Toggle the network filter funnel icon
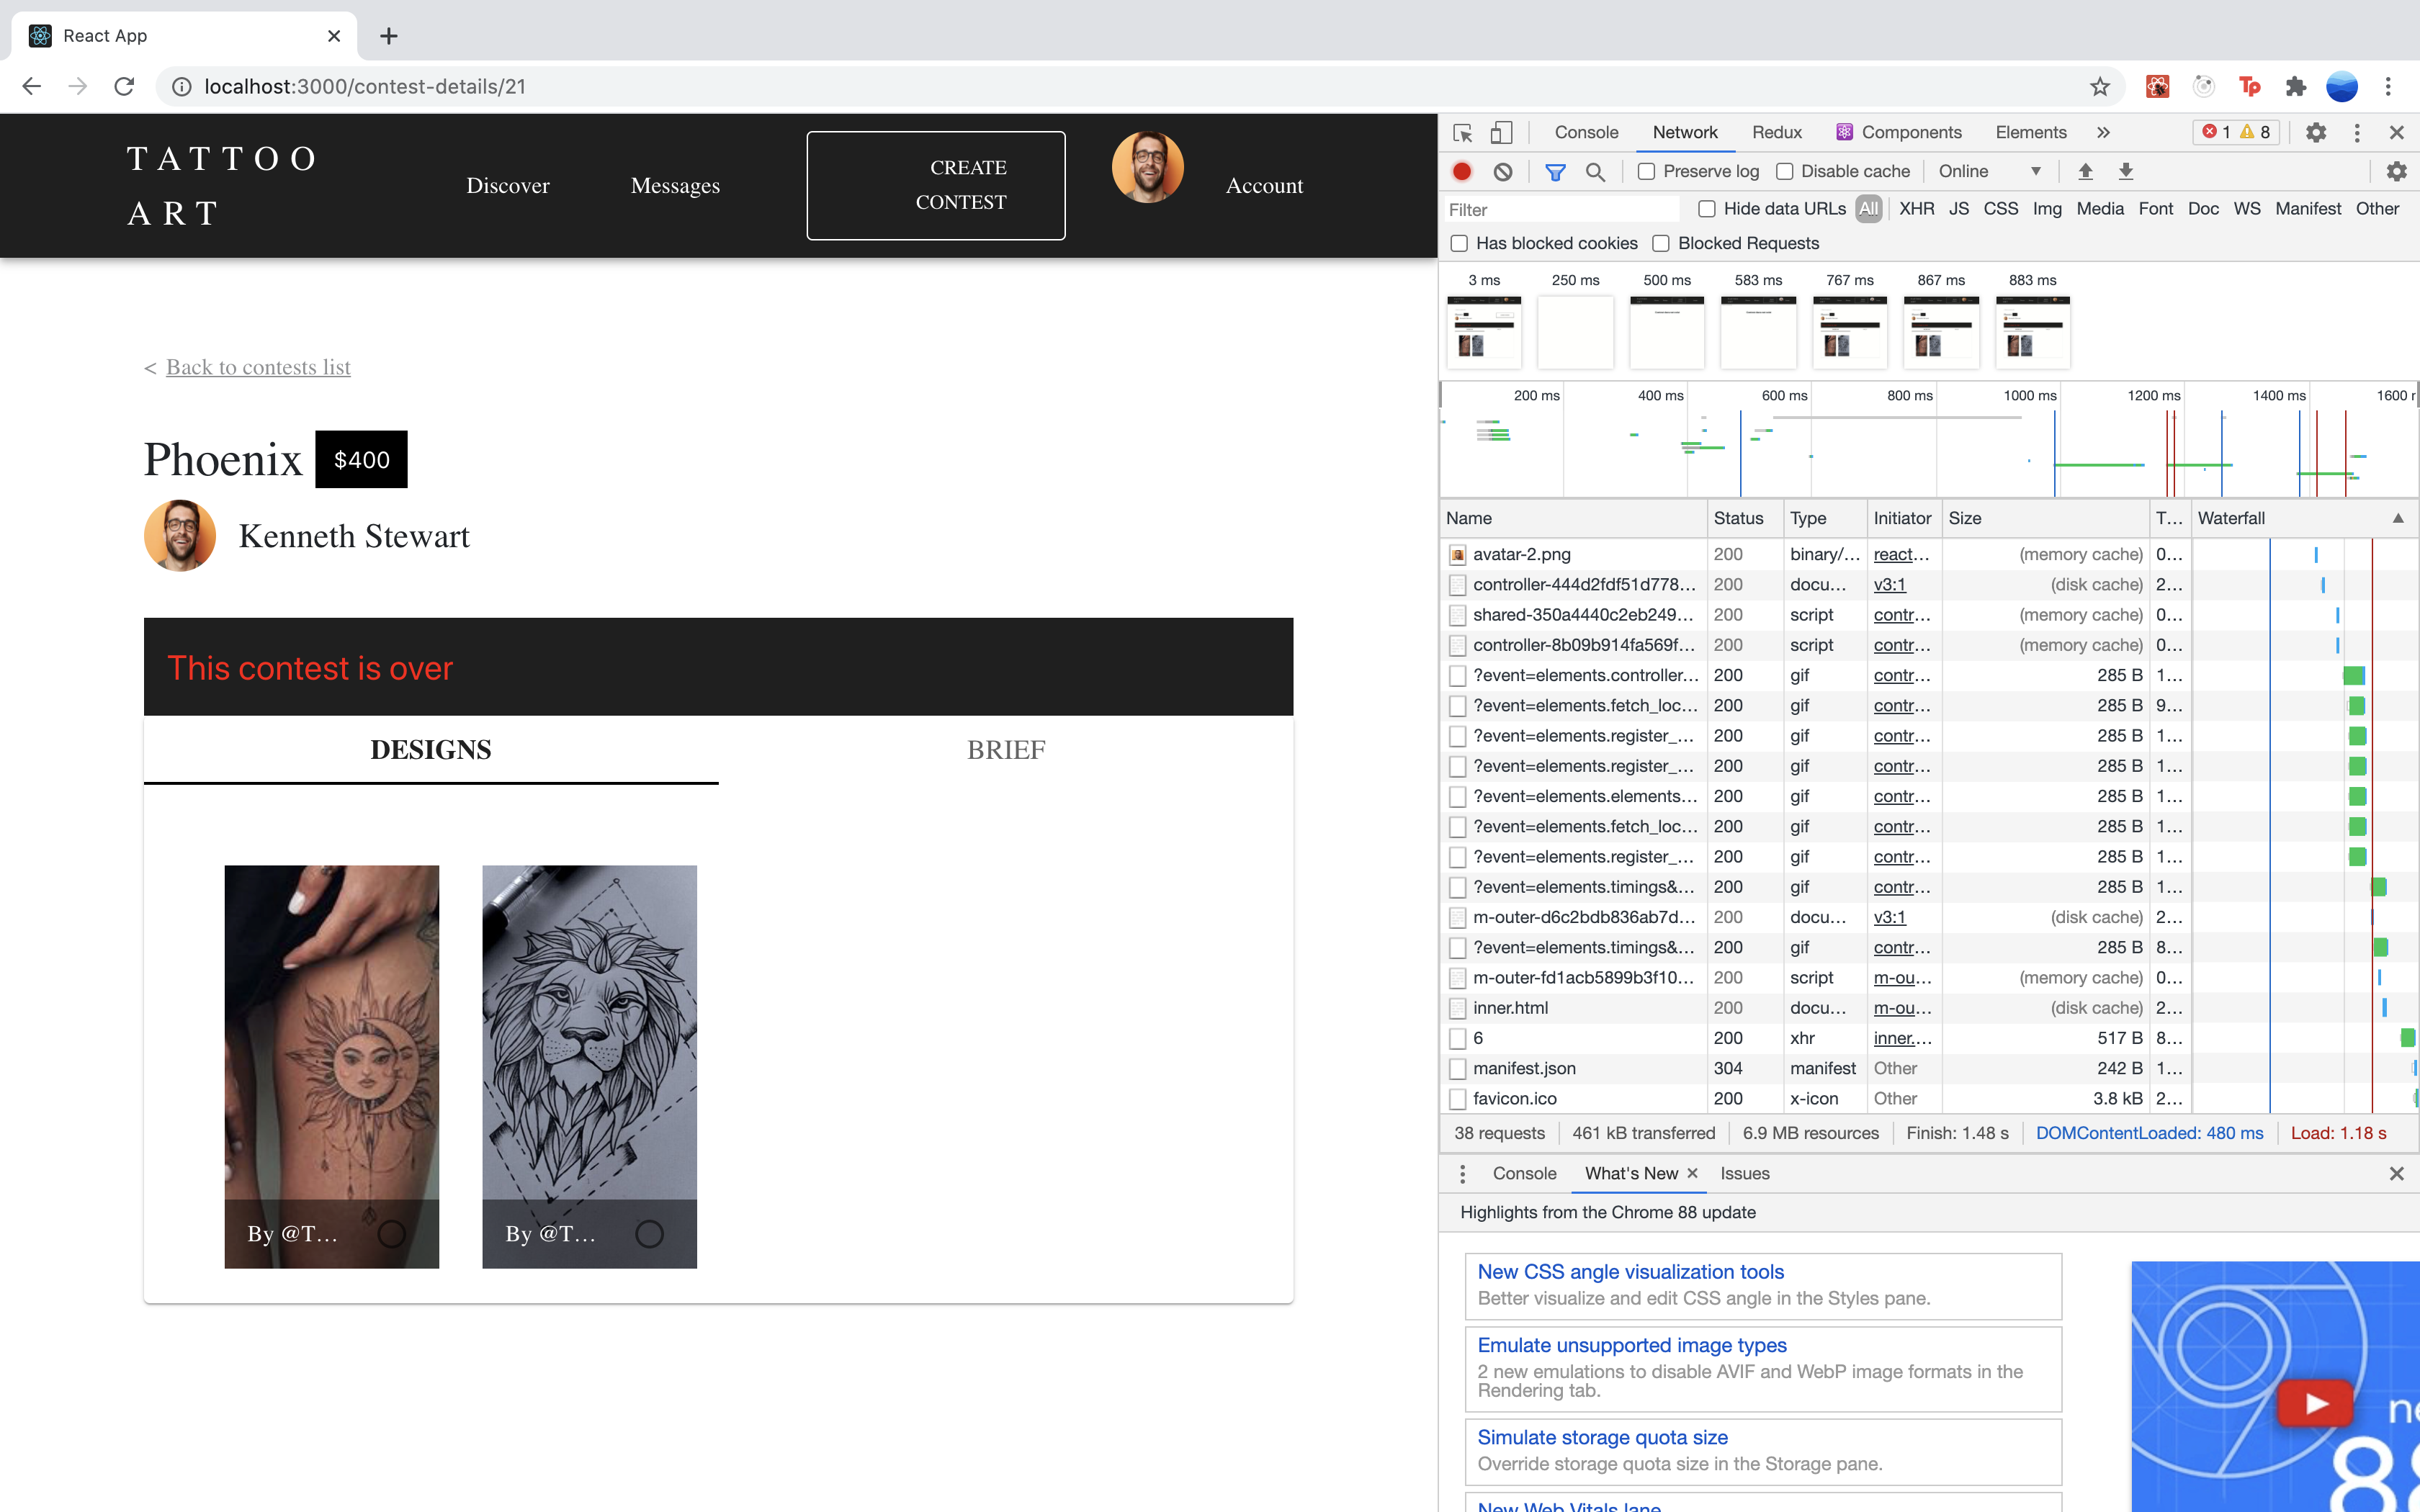 (x=1554, y=171)
